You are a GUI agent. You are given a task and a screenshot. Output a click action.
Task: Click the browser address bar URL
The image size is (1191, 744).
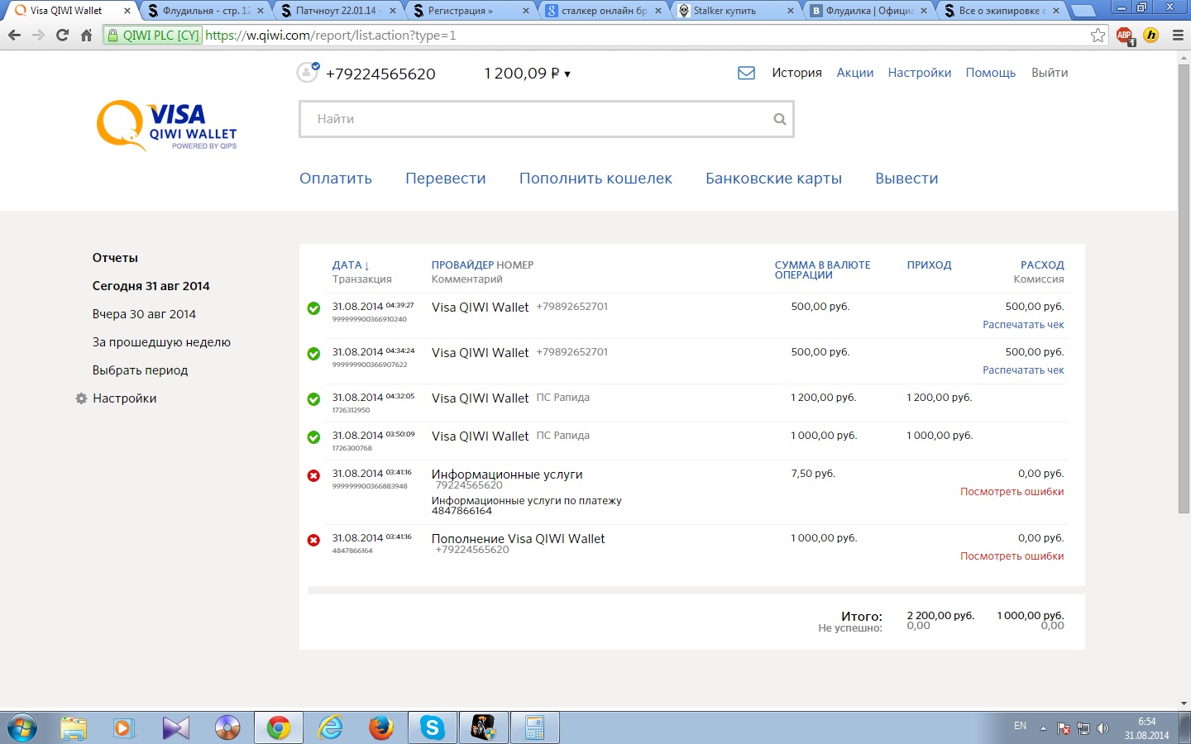point(330,36)
